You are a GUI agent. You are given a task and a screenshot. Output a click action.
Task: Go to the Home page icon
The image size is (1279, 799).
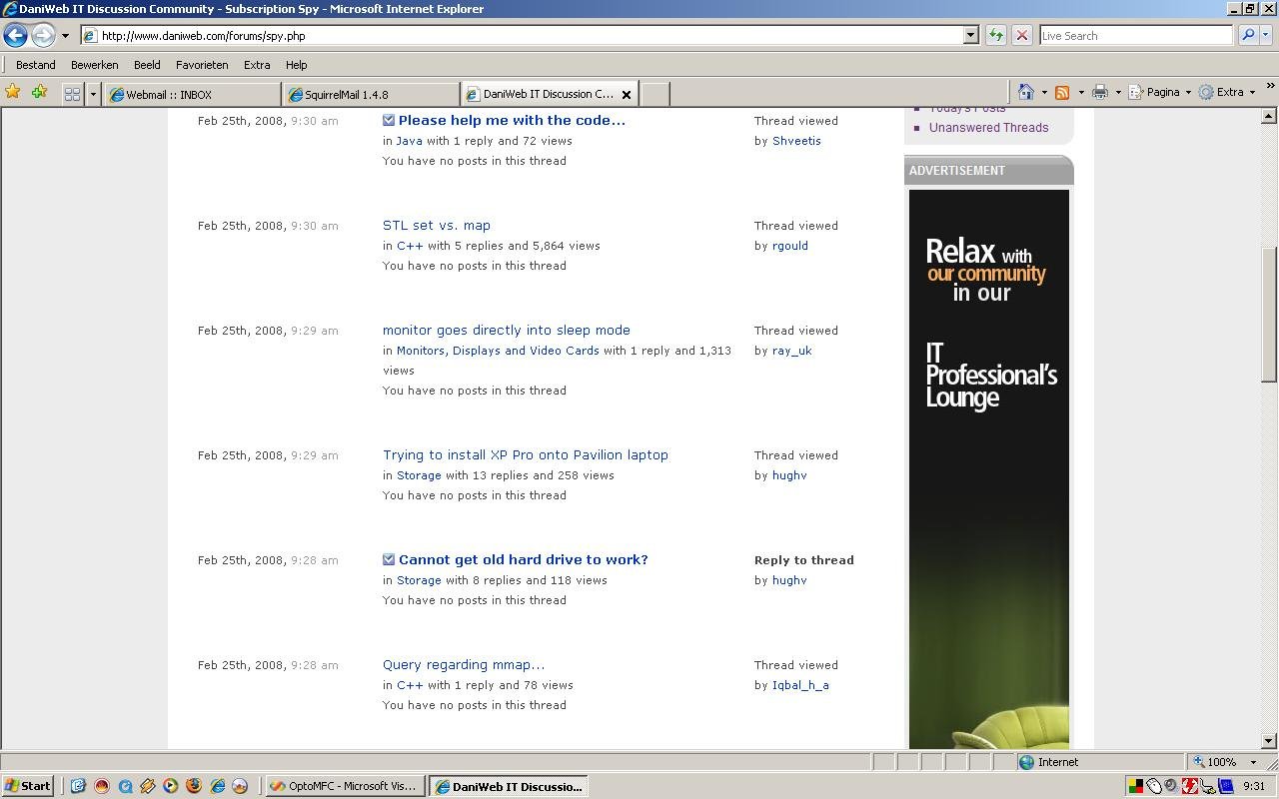[x=1025, y=92]
